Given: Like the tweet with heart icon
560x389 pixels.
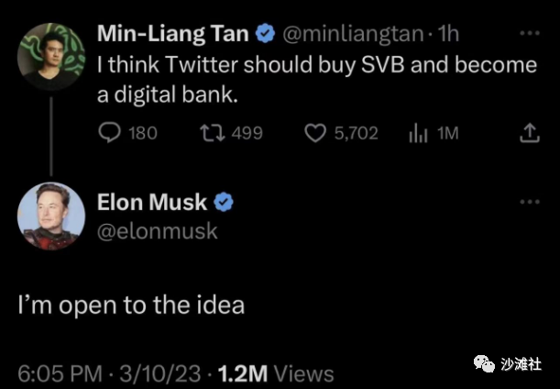Looking at the screenshot, I should (x=315, y=133).
